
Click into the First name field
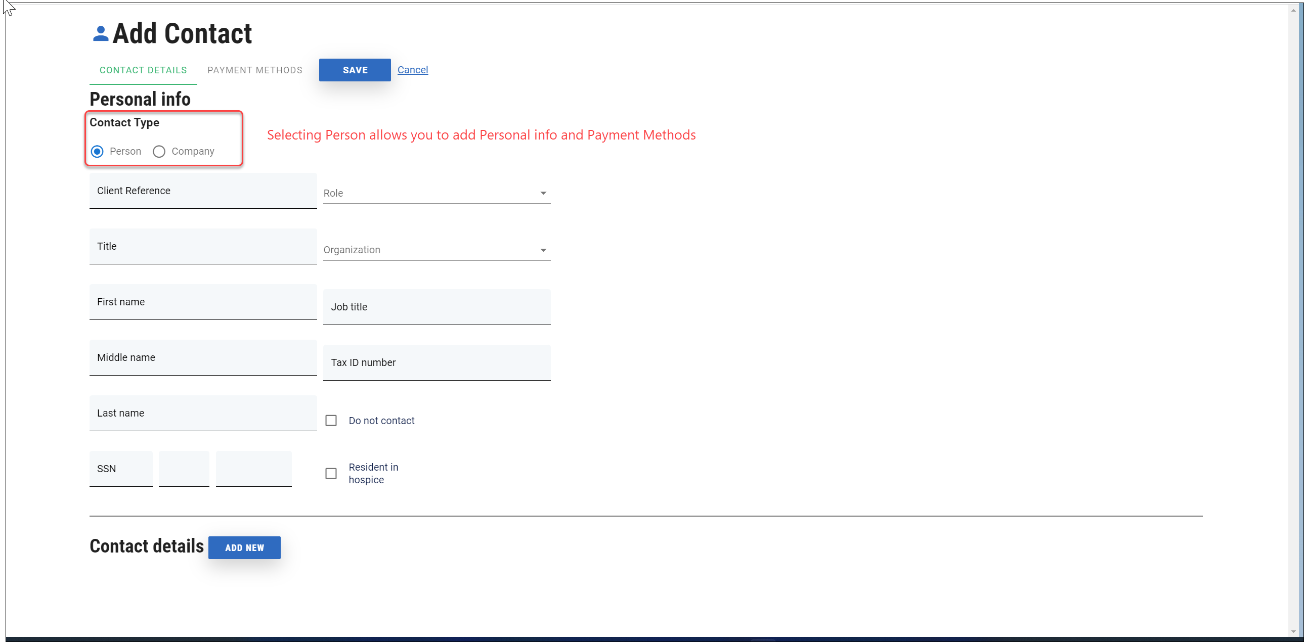pyautogui.click(x=203, y=302)
